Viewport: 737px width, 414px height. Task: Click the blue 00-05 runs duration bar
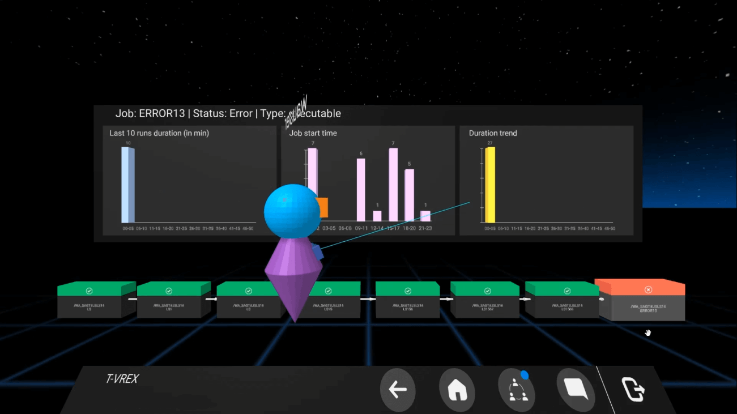coord(127,185)
